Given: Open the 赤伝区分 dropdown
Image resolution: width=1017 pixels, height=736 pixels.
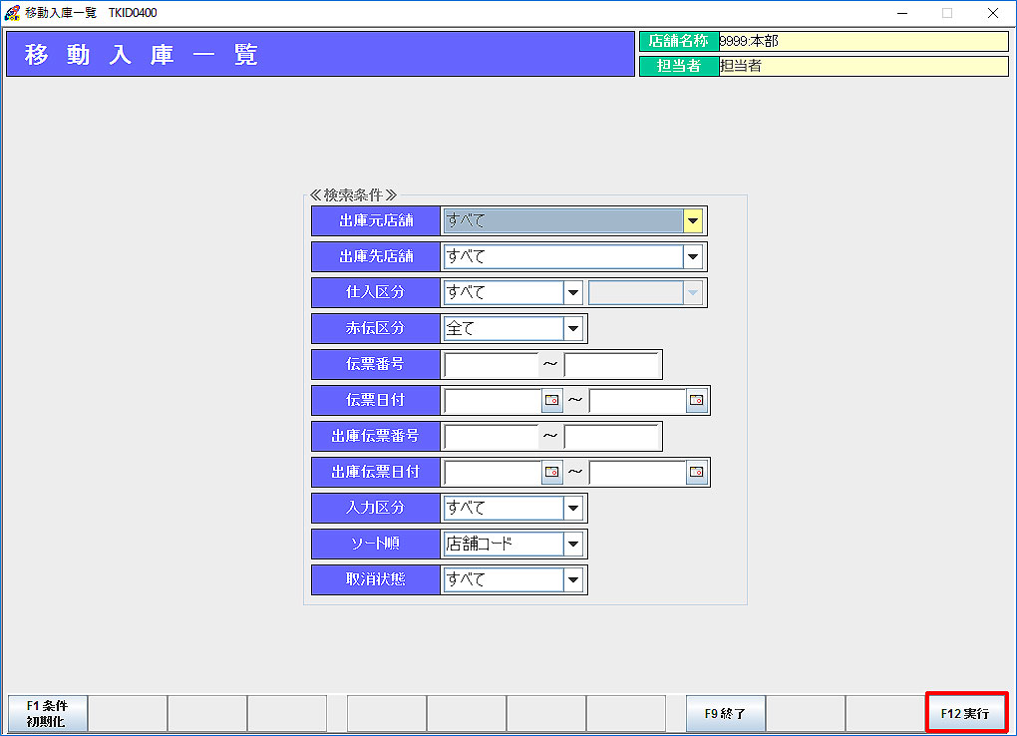Looking at the screenshot, I should coord(572,329).
